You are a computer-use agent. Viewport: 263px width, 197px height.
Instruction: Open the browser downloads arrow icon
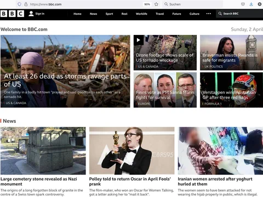(x=251, y=4)
